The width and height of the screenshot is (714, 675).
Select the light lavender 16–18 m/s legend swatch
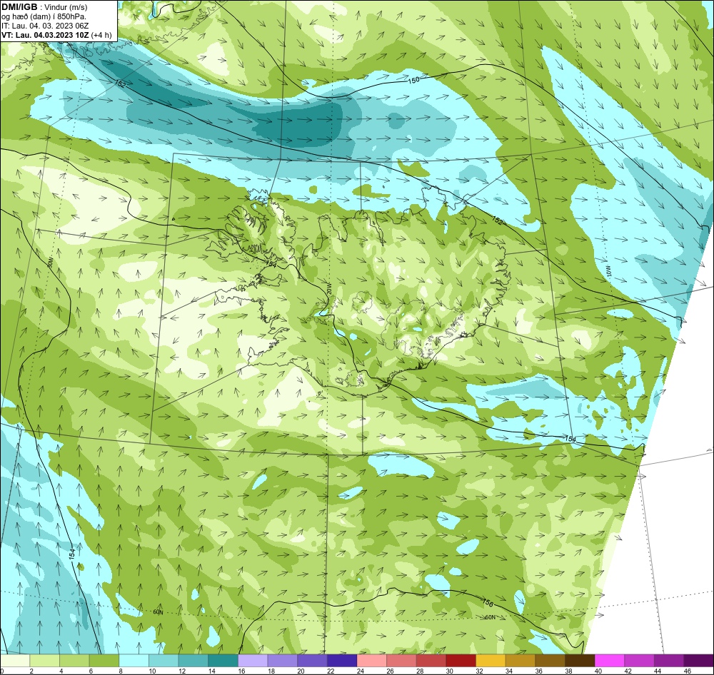point(253,660)
